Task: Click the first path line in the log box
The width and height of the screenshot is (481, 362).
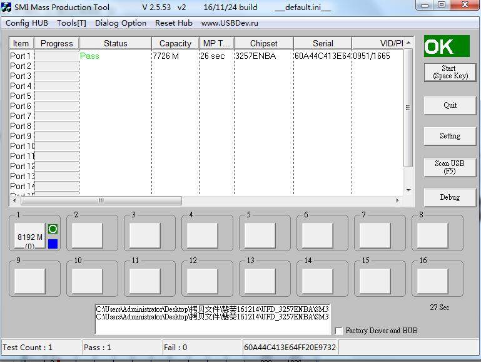Action: [212, 309]
